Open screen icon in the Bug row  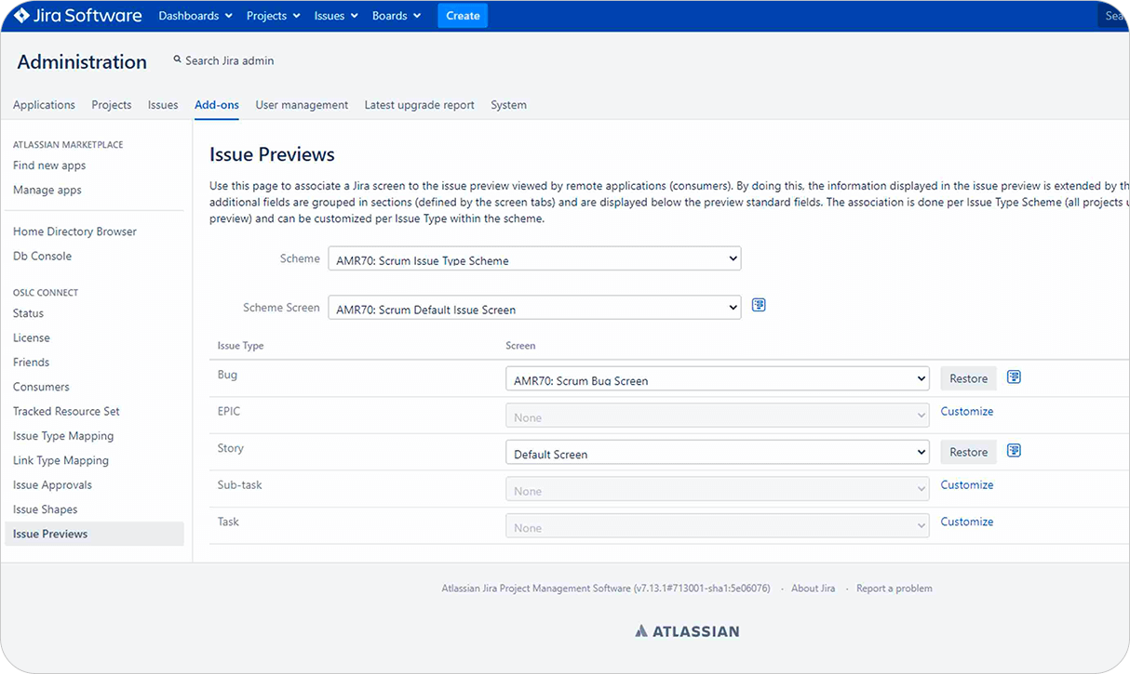tap(1015, 377)
